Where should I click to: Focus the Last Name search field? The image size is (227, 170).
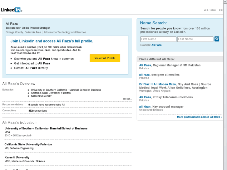195,39
